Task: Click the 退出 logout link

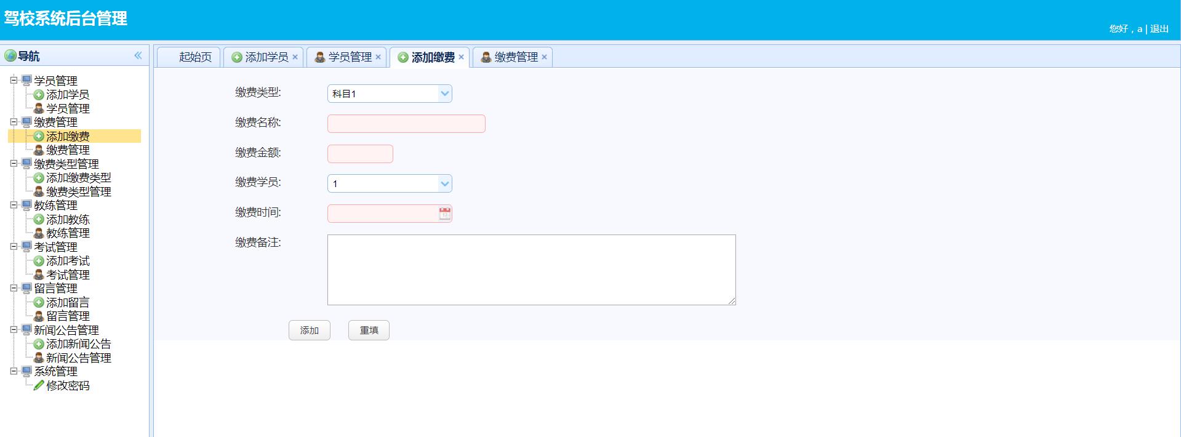Action: (x=1159, y=29)
